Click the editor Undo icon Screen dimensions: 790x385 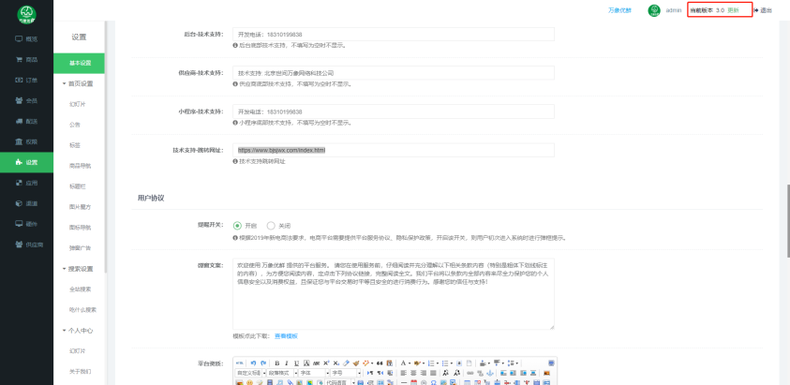coord(253,363)
